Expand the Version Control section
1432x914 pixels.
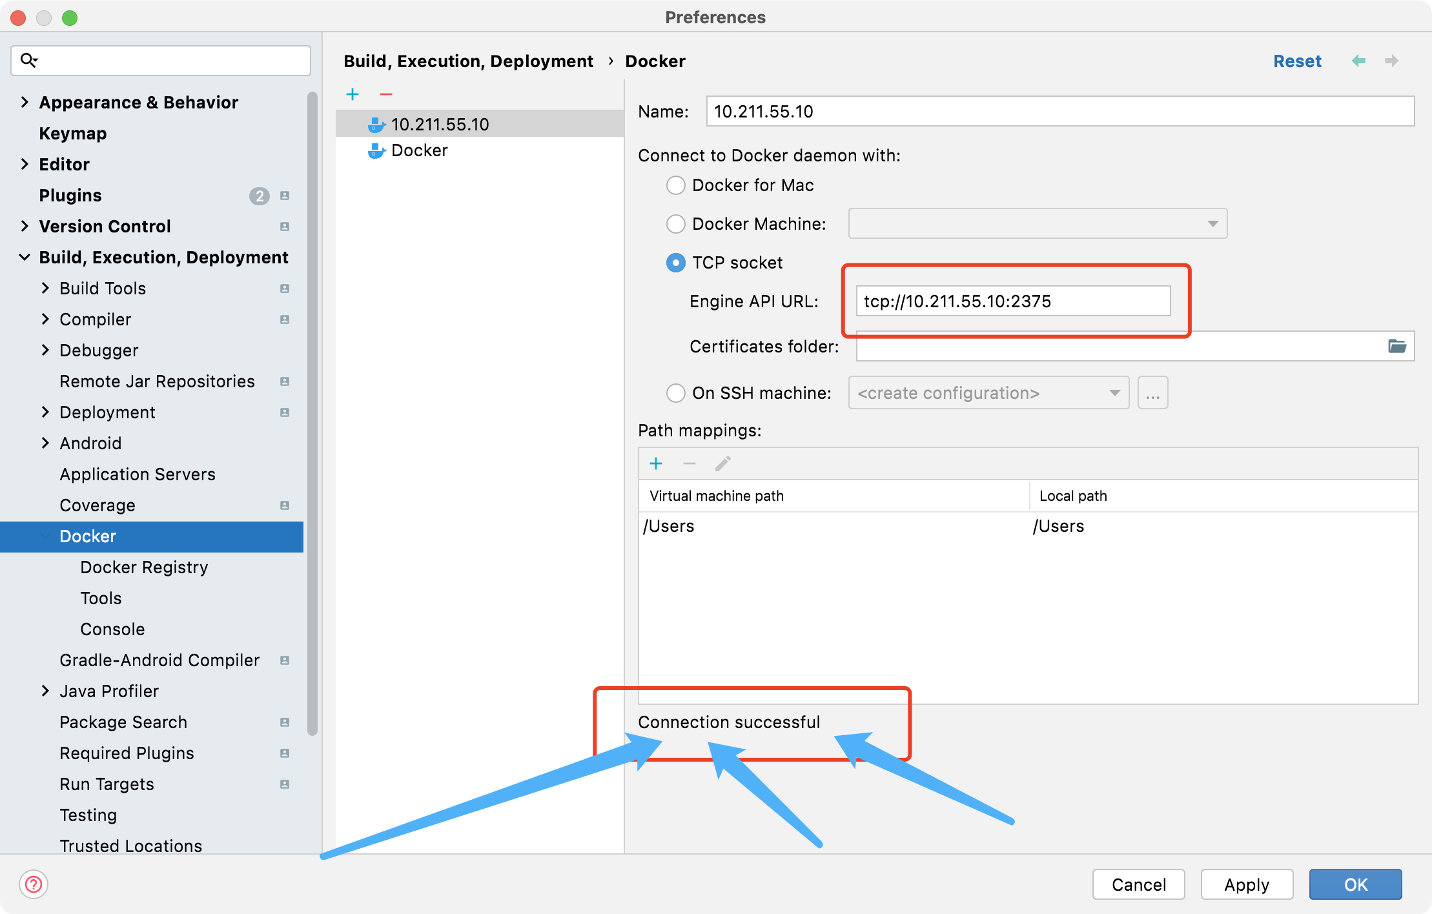click(25, 226)
